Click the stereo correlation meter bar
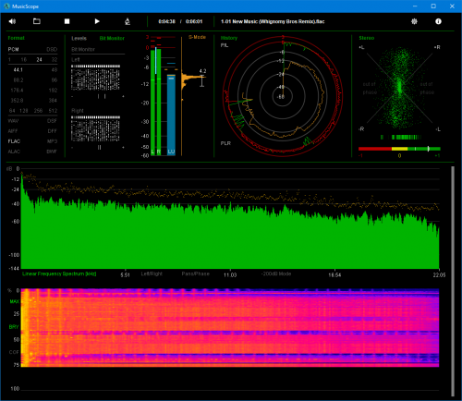This screenshot has height=401, width=462. [399, 149]
